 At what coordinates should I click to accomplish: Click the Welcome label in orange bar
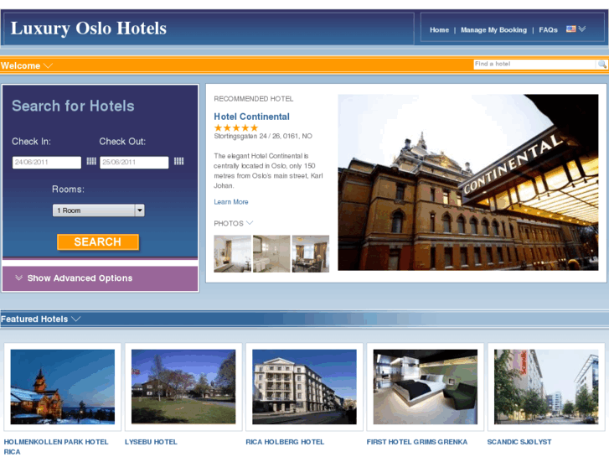click(21, 65)
